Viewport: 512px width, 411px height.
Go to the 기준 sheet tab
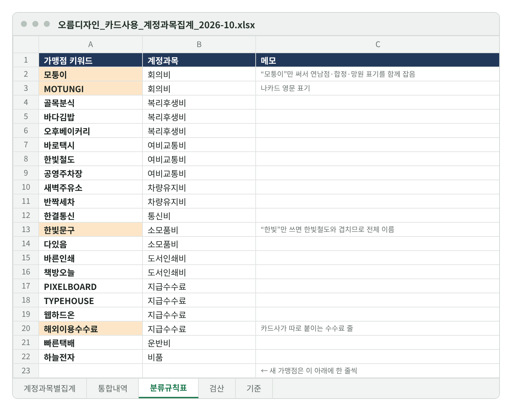coord(254,388)
